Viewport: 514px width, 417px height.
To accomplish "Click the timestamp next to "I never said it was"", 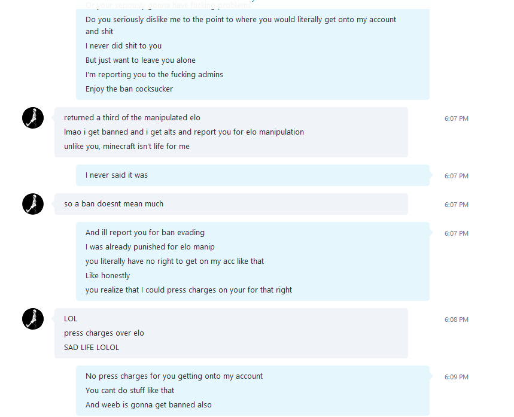I will (457, 176).
